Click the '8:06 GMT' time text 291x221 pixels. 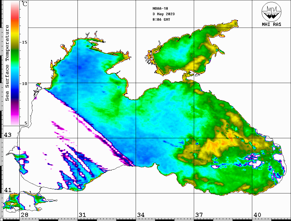(x=161, y=19)
